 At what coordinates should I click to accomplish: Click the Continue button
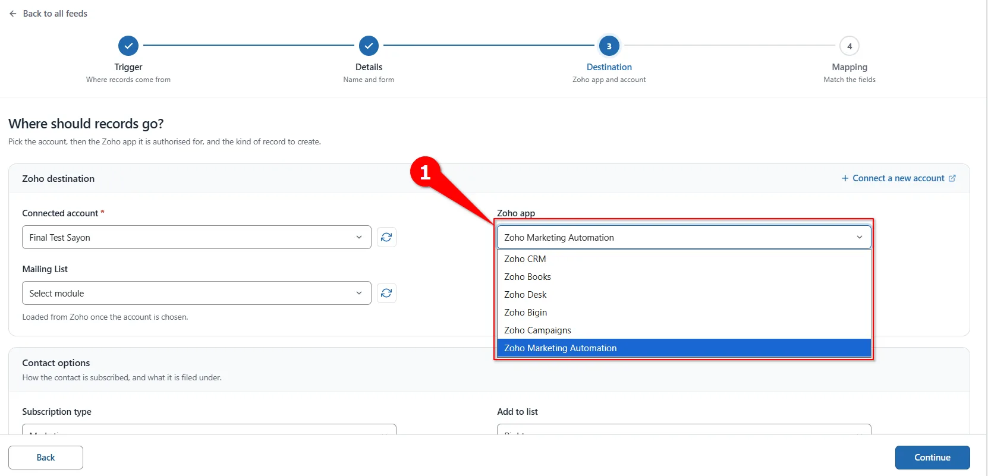click(x=932, y=458)
